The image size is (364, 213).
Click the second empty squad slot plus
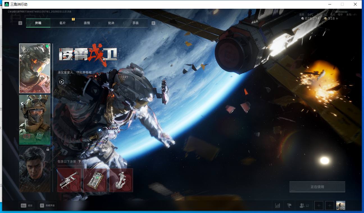330,206
